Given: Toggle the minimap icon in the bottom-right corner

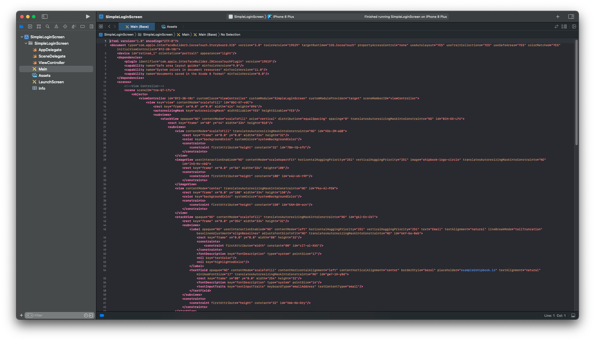Looking at the screenshot, I should click(572, 316).
